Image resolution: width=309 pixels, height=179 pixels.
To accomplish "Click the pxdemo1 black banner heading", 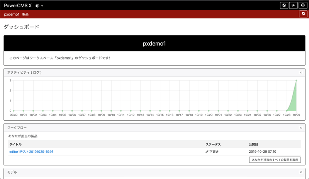I will pos(154,44).
